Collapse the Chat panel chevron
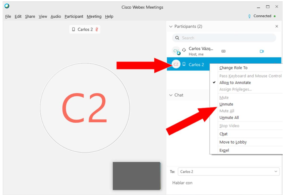 coord(171,95)
